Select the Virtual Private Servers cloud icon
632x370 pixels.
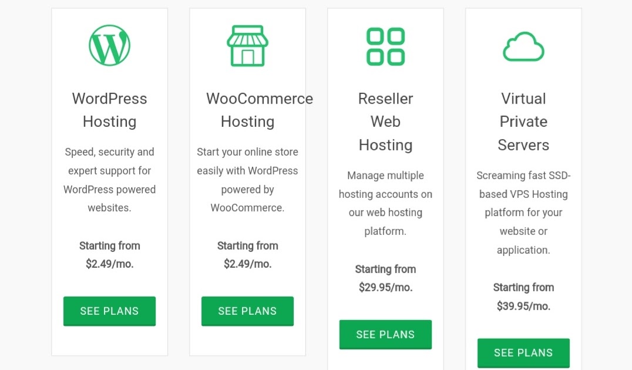(x=523, y=45)
